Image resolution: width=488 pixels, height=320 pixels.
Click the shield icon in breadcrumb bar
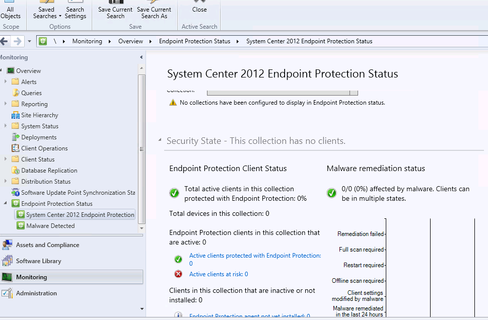coord(43,41)
